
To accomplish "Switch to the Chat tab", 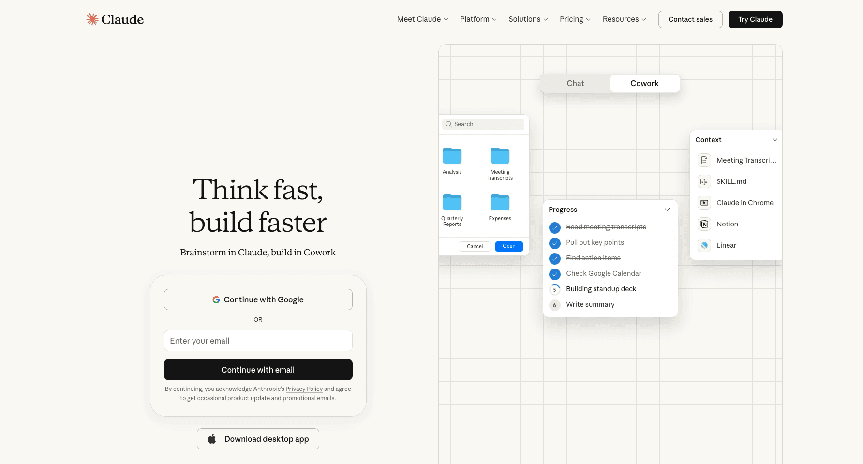I will (x=576, y=83).
